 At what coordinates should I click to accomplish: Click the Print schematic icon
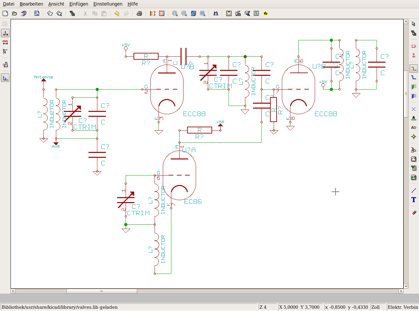click(x=139, y=13)
